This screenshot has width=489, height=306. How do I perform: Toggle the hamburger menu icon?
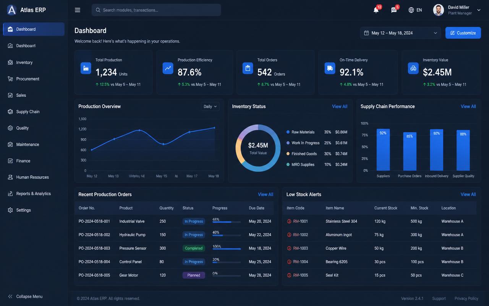[x=78, y=10]
